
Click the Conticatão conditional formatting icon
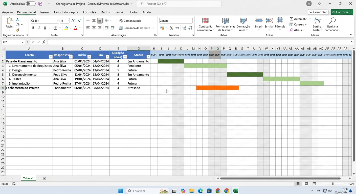[206, 21]
